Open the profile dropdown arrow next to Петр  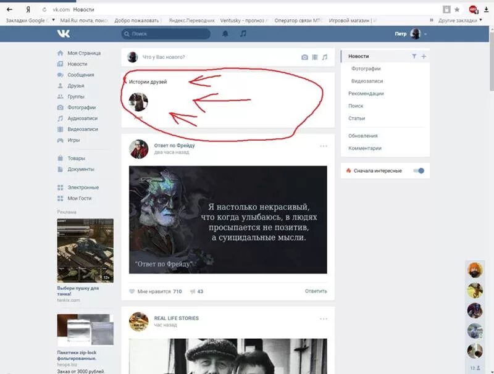tap(425, 34)
